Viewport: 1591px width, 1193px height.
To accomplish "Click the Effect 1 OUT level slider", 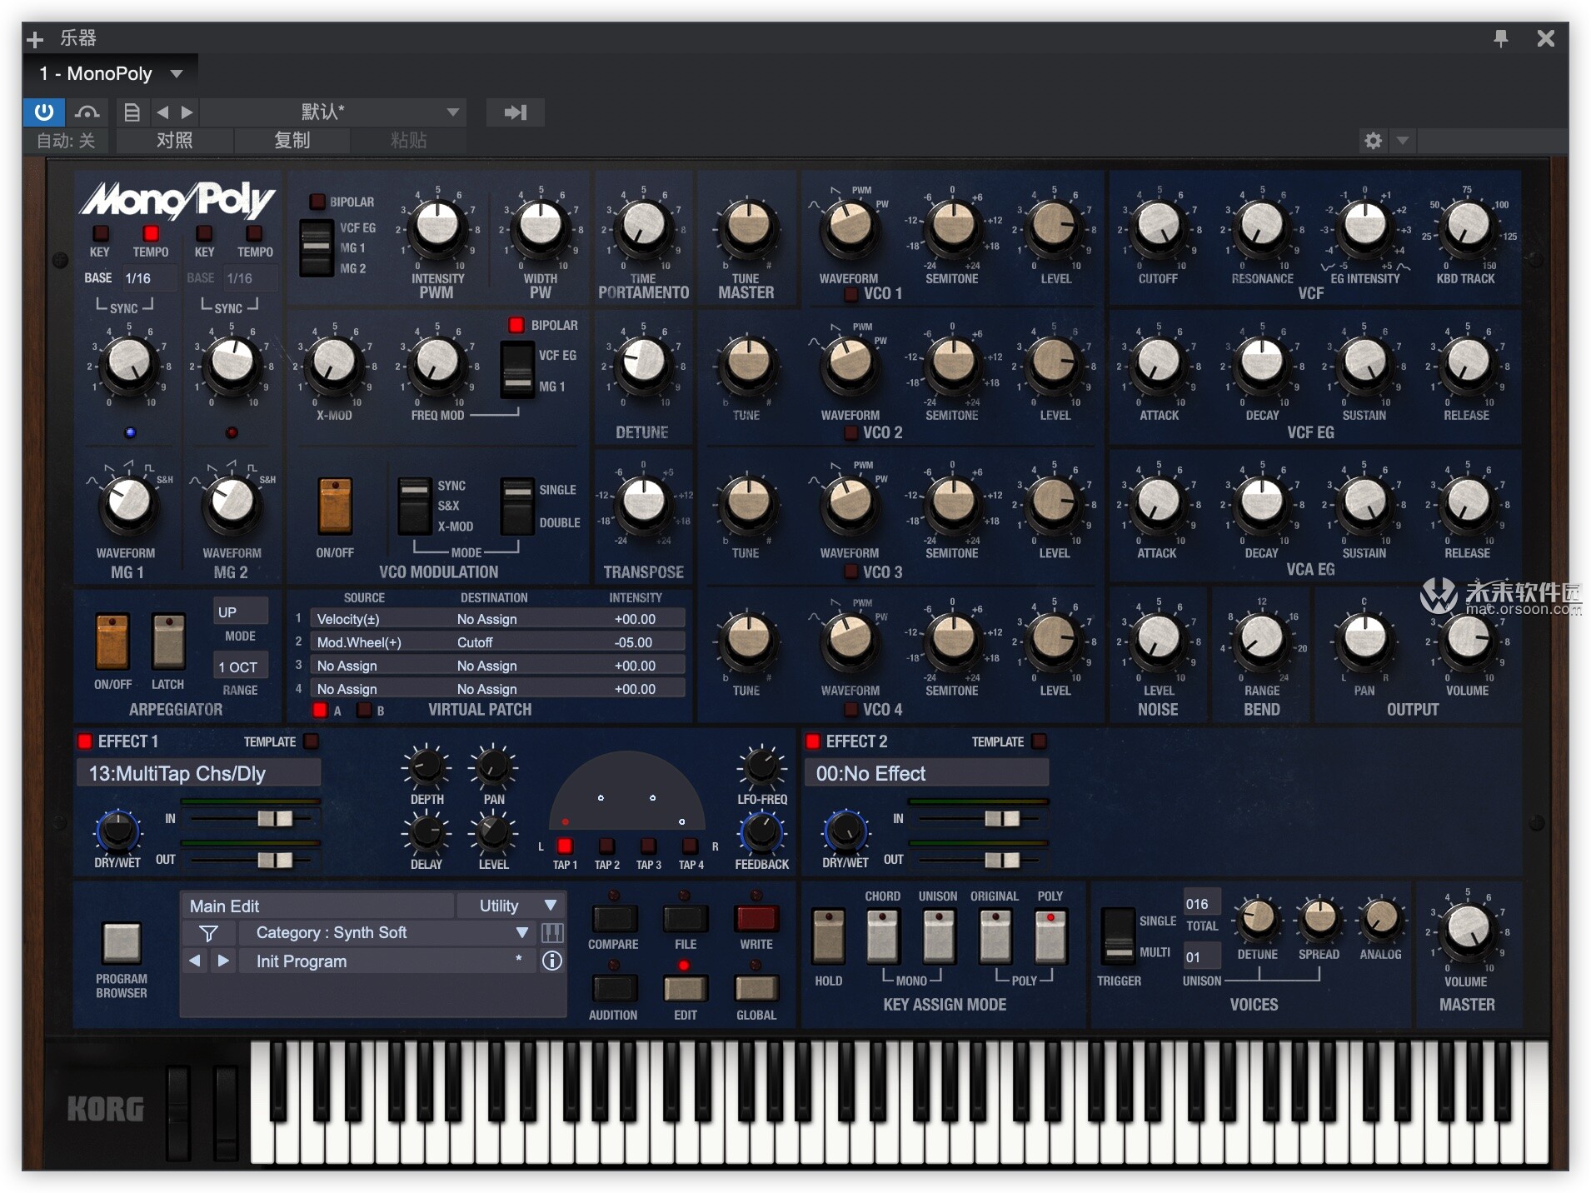I will (x=275, y=860).
